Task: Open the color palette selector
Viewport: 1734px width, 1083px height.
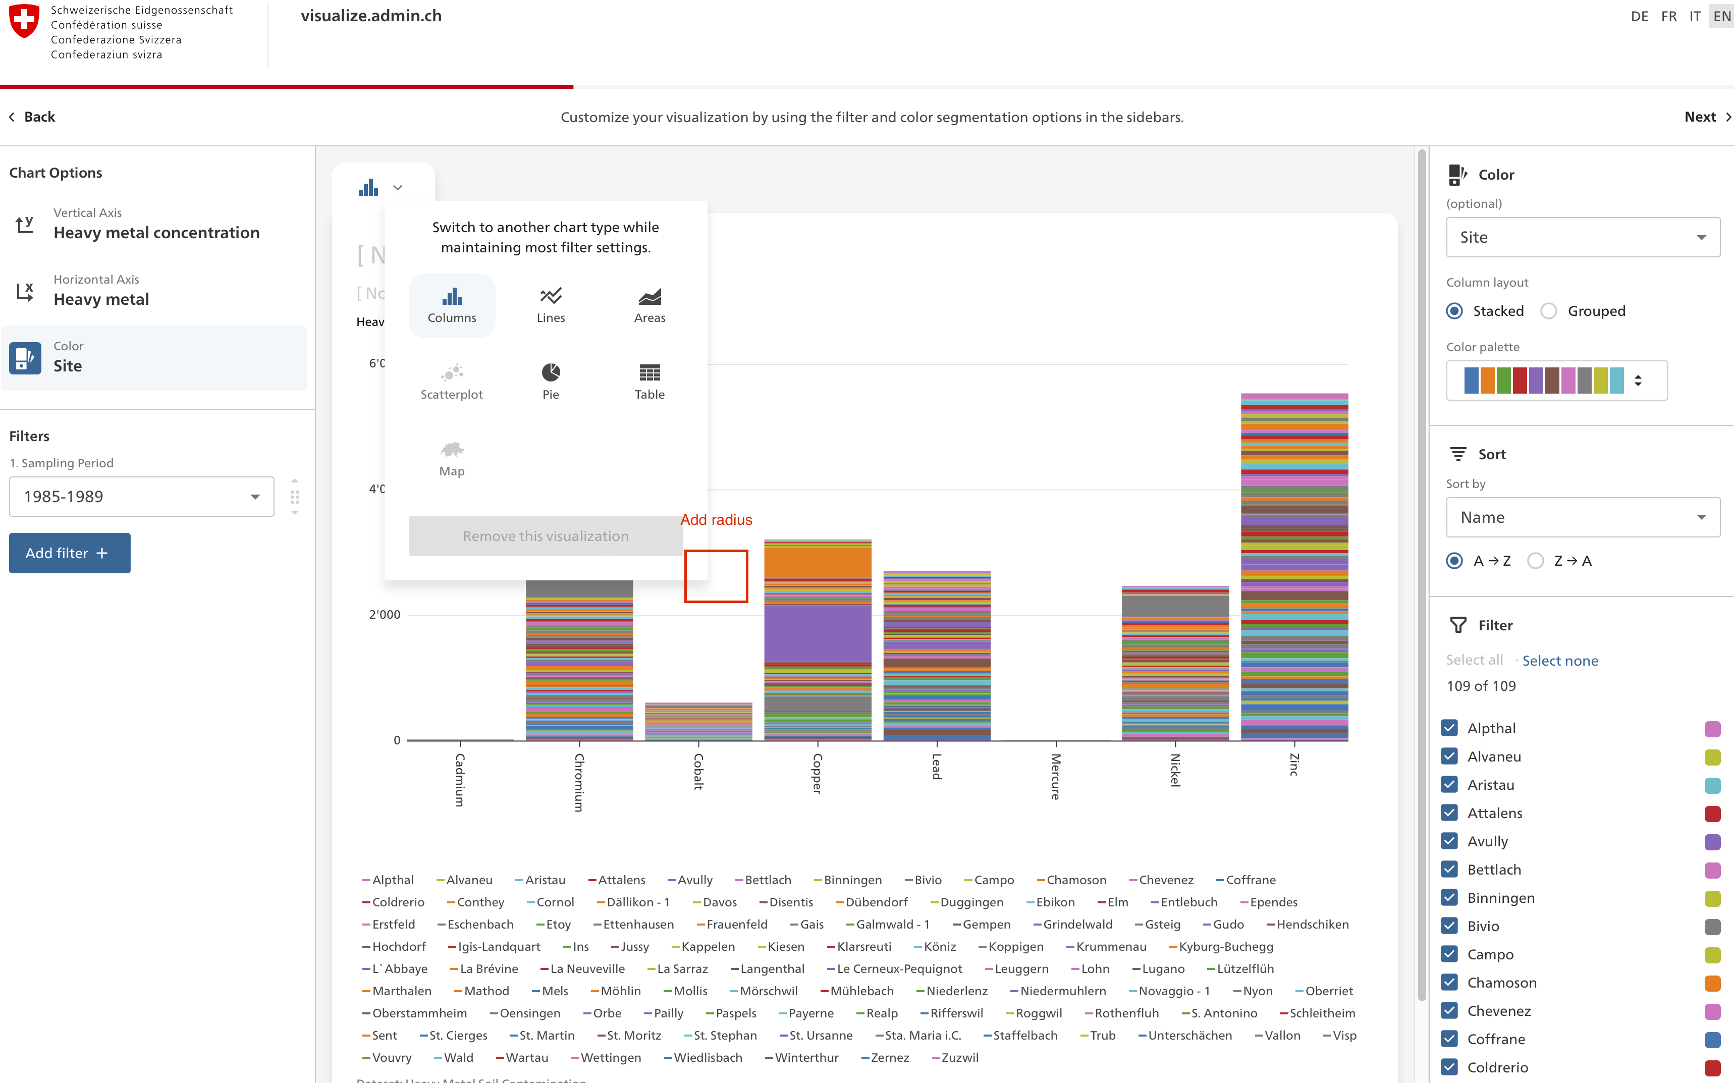Action: click(x=1556, y=381)
